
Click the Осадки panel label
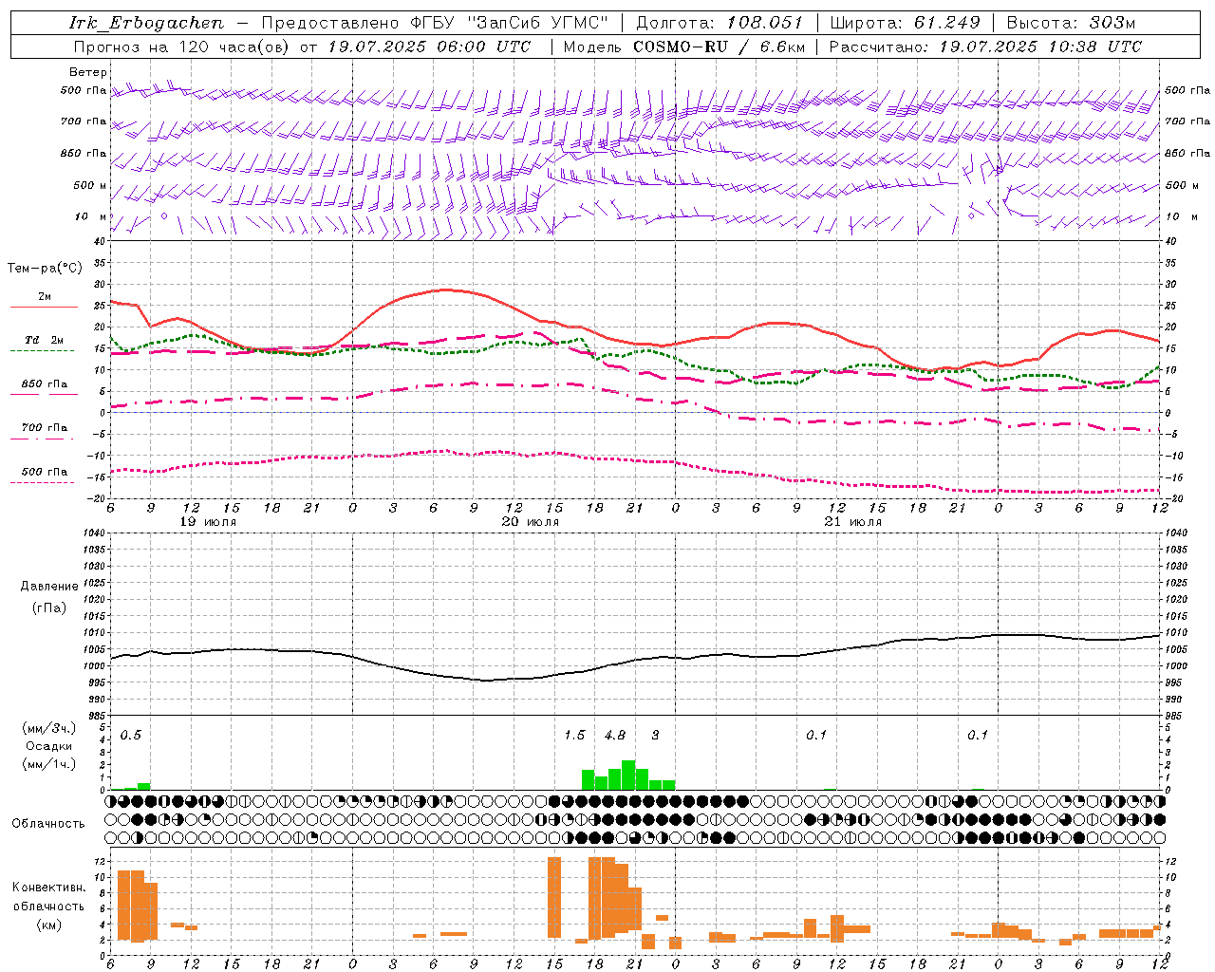49,746
